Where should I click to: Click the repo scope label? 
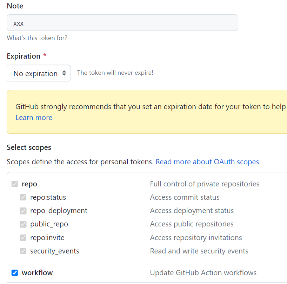[29, 184]
